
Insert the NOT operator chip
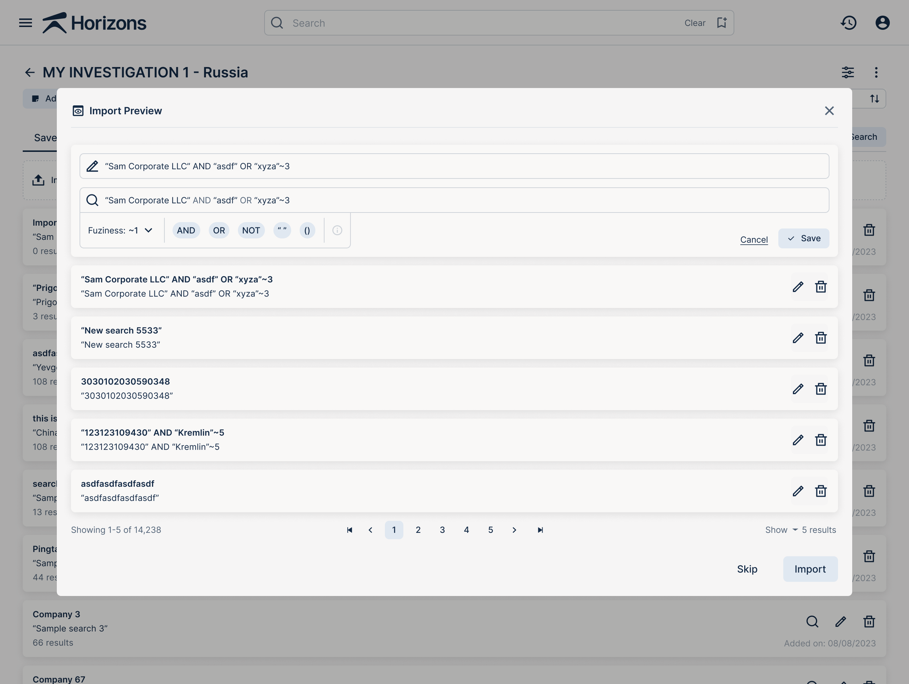(x=251, y=230)
